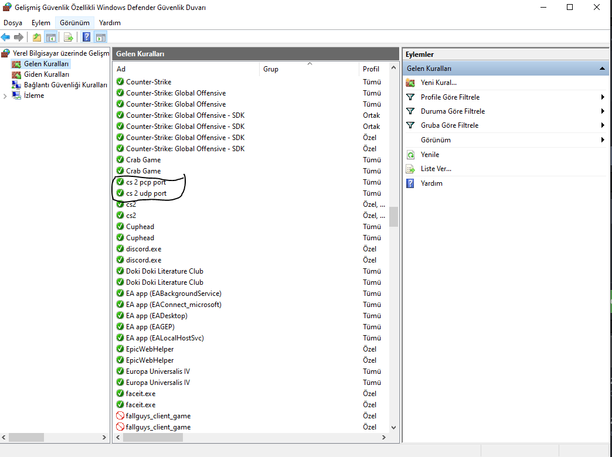Select first Crab Game rule row

[x=251, y=159]
